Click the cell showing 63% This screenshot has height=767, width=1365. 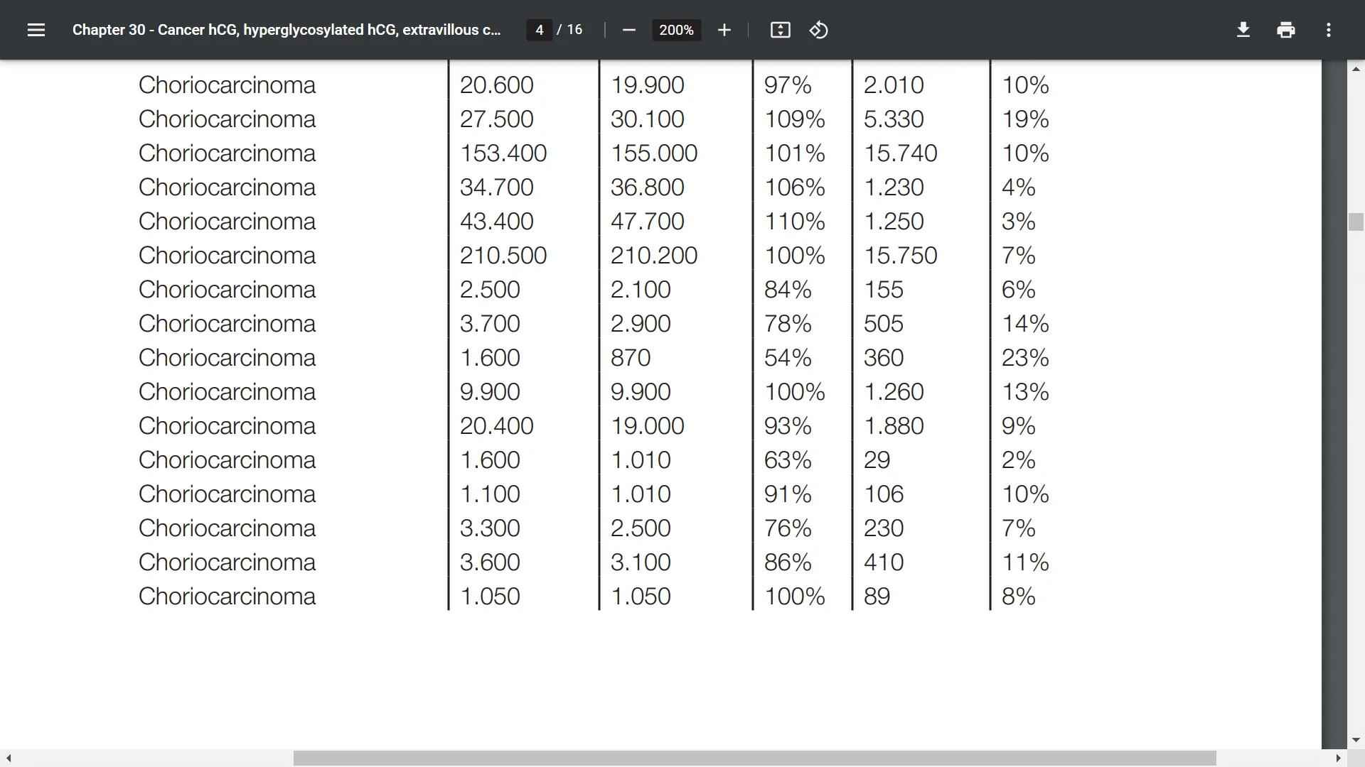[x=788, y=459]
